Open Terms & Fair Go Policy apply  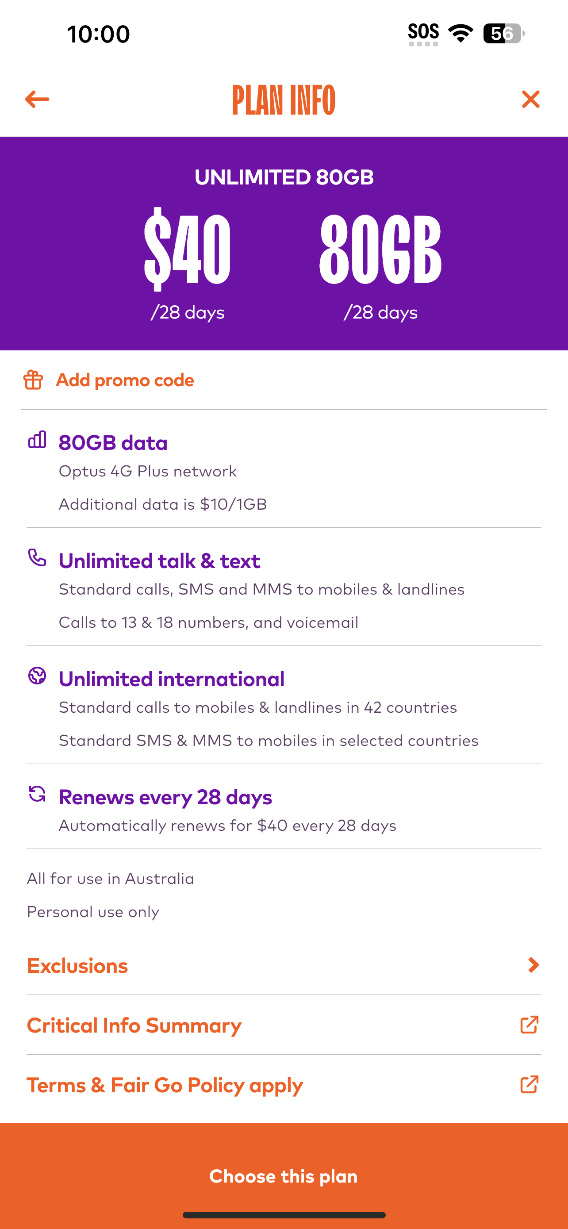coord(284,1085)
